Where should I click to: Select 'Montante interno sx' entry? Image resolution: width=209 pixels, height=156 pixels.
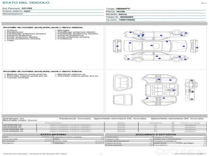coord(71,74)
